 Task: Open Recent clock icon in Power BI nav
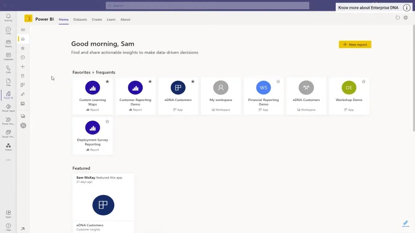pos(23,57)
